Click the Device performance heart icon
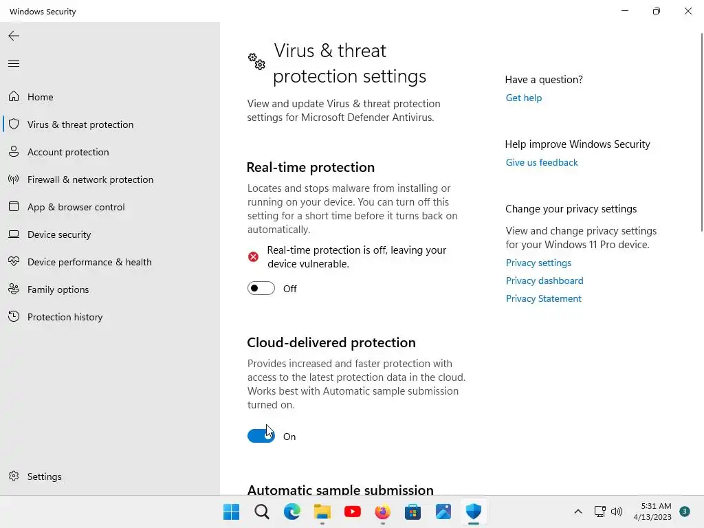This screenshot has width=704, height=528. pos(14,262)
